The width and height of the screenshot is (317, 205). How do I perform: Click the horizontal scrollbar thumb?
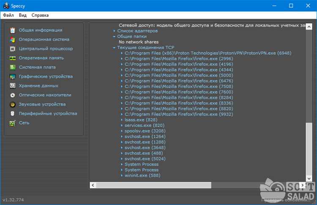coord(154,185)
